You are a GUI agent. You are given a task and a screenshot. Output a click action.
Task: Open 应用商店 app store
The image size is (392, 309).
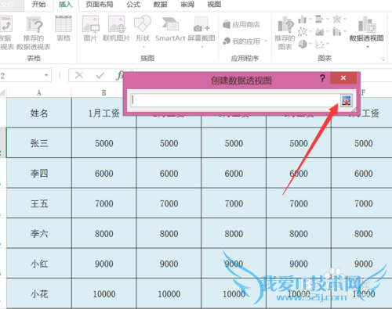click(241, 24)
